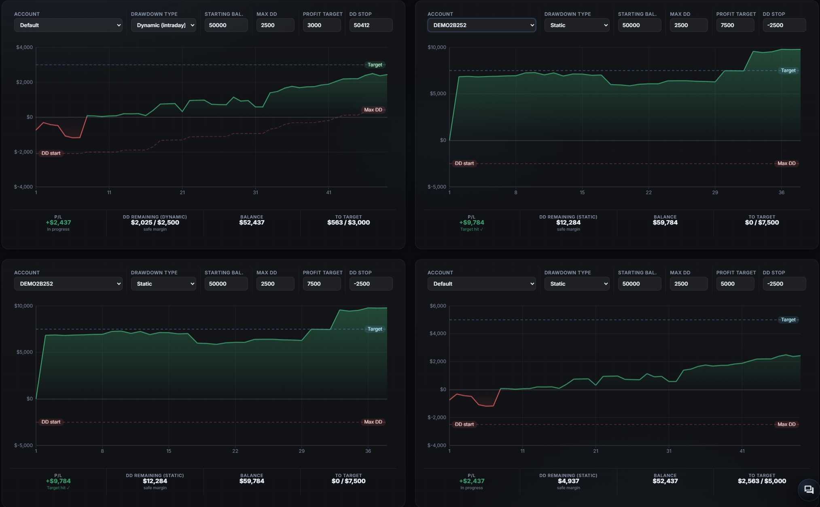The width and height of the screenshot is (820, 507).
Task: Click DD start label on top-left chart
Action: (x=51, y=153)
